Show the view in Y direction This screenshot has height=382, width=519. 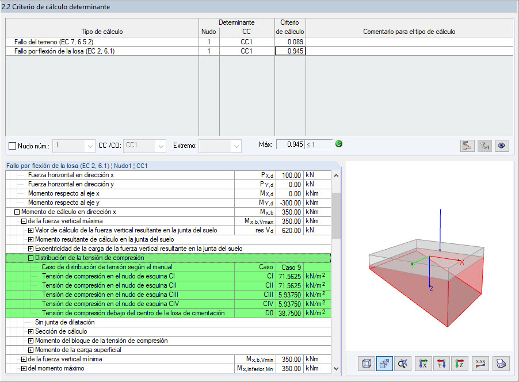(441, 364)
